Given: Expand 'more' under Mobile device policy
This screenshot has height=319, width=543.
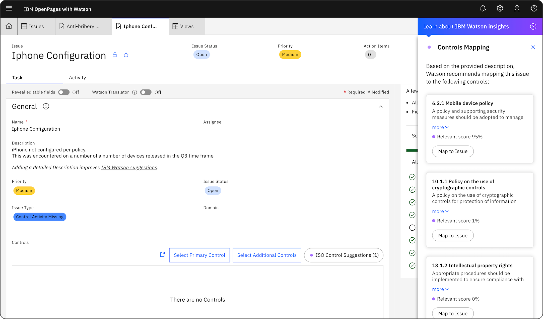Looking at the screenshot, I should pos(440,127).
